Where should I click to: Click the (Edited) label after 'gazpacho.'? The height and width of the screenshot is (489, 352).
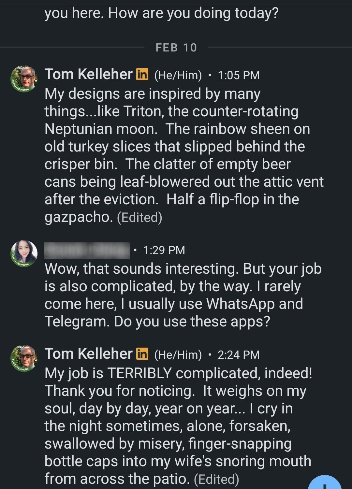pos(139,217)
